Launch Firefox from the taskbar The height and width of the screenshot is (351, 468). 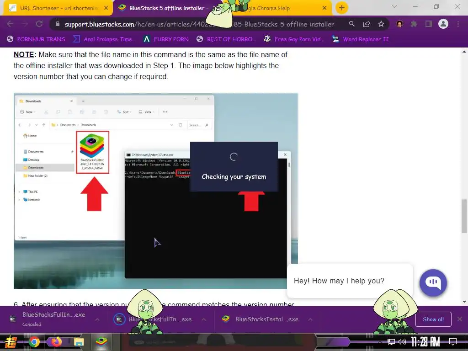pyautogui.click(x=56, y=341)
